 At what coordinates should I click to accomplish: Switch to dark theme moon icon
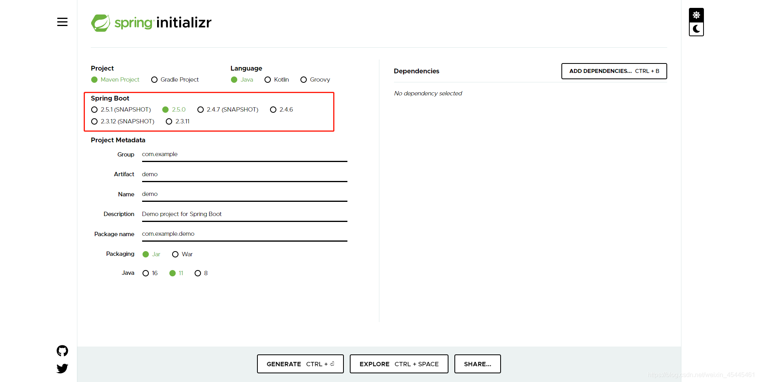pos(696,29)
